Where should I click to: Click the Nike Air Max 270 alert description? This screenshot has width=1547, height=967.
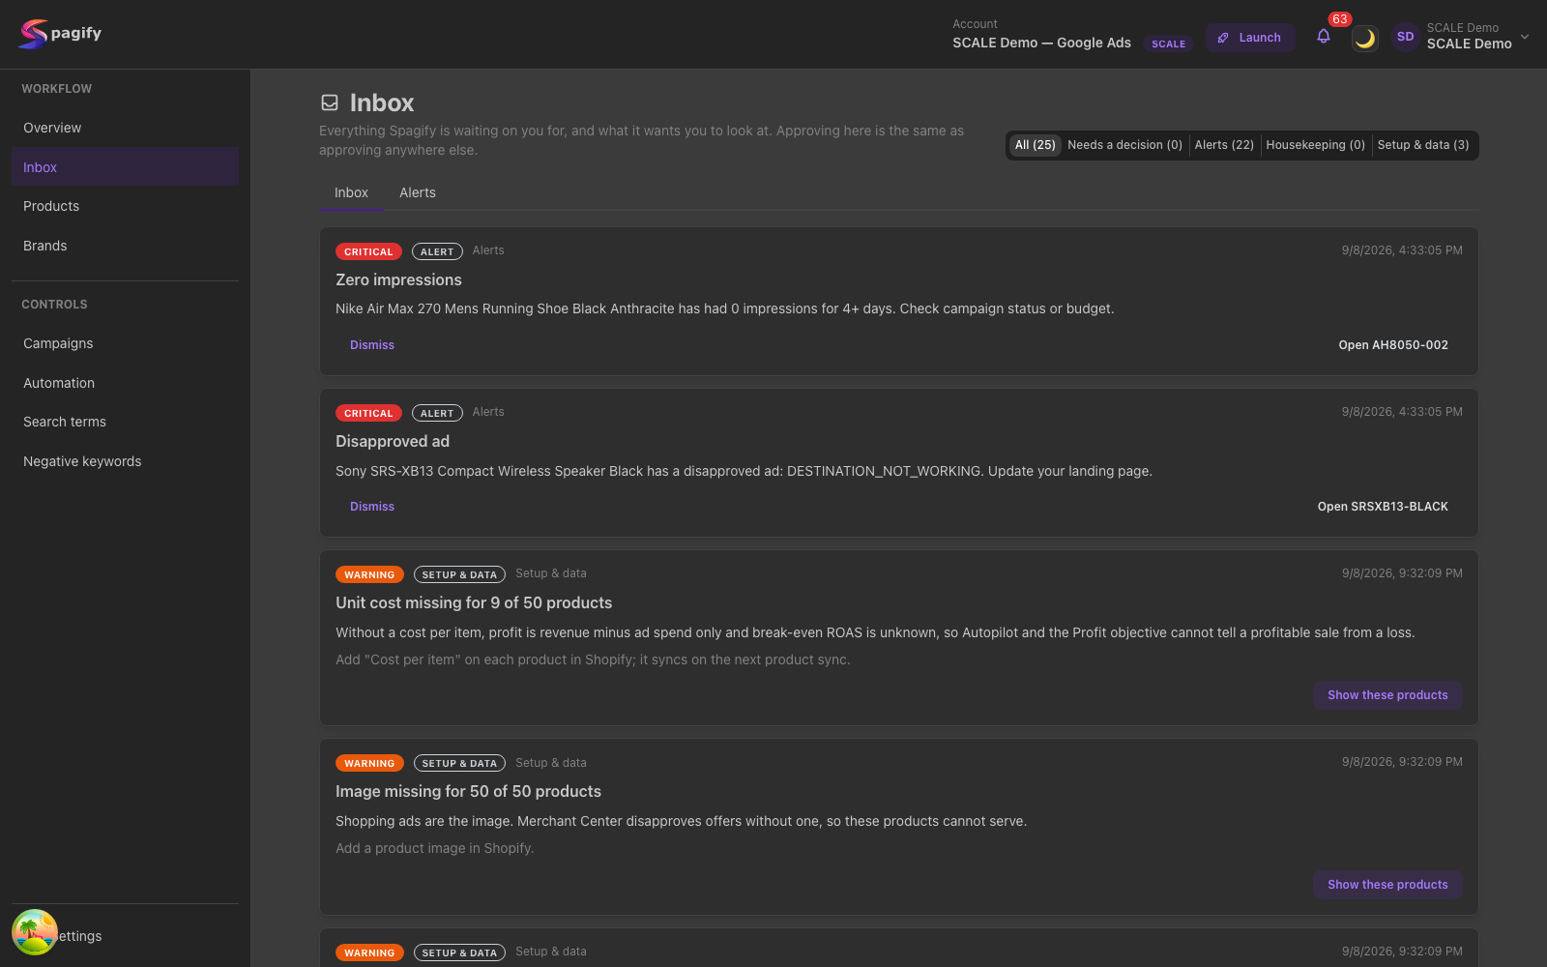click(725, 308)
